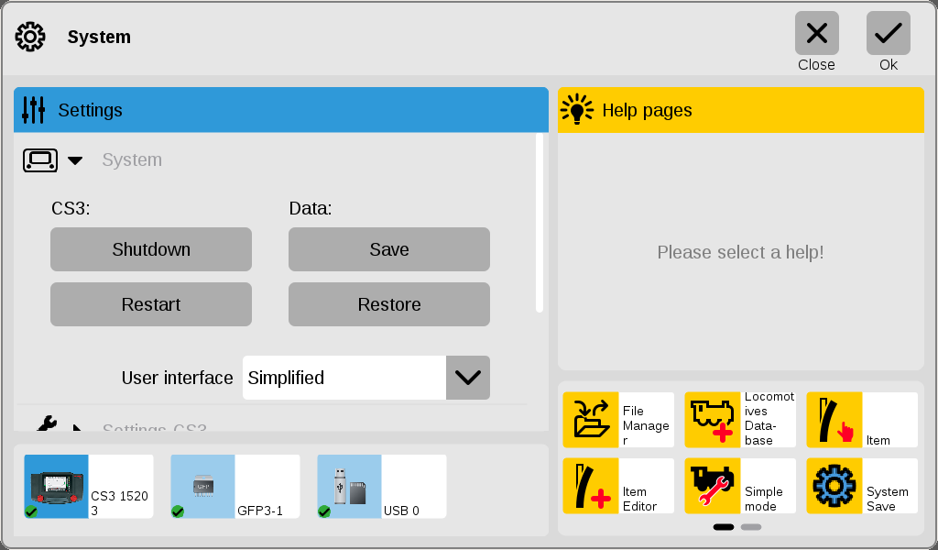Click the sliders icon on Settings header
The image size is (938, 550).
[32, 109]
